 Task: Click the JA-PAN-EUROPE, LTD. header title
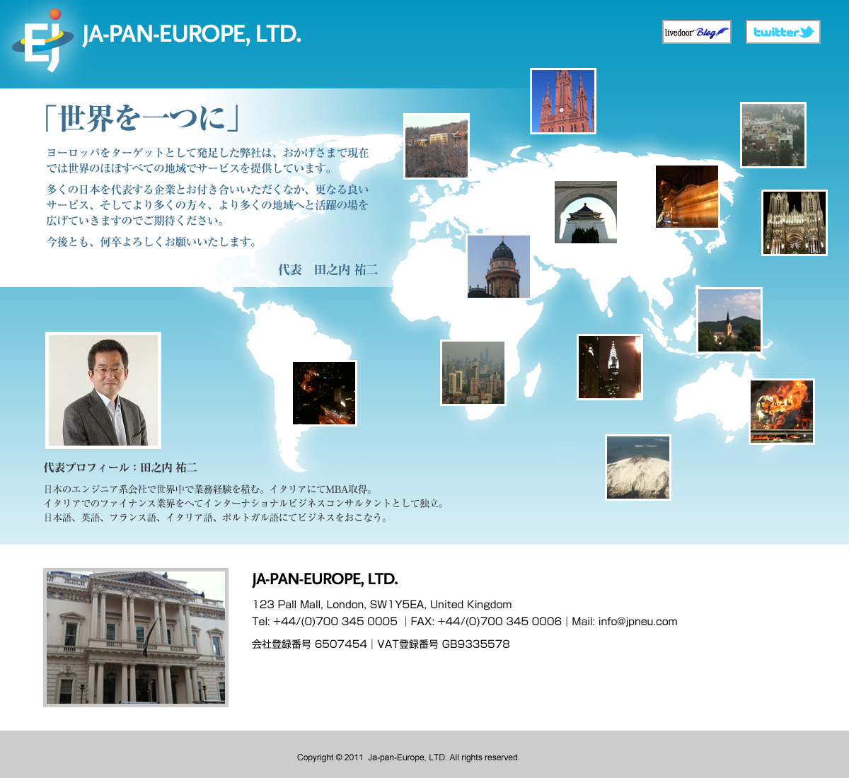pyautogui.click(x=192, y=34)
